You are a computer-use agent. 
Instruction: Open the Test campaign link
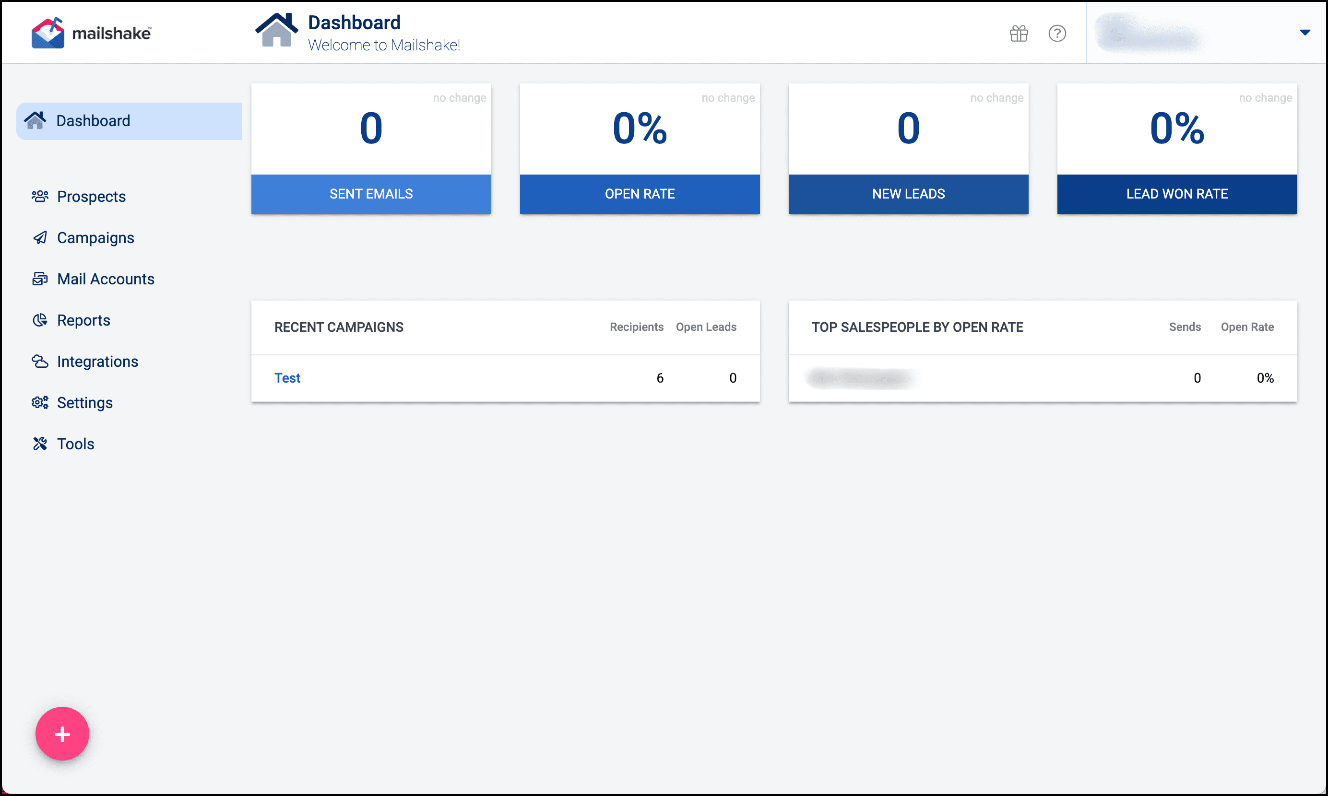click(287, 378)
